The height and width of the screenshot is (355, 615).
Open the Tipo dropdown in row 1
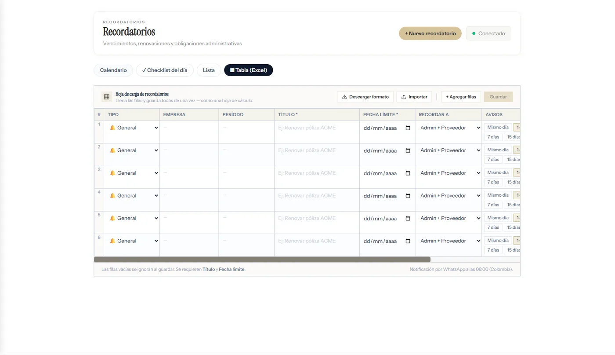pos(132,128)
